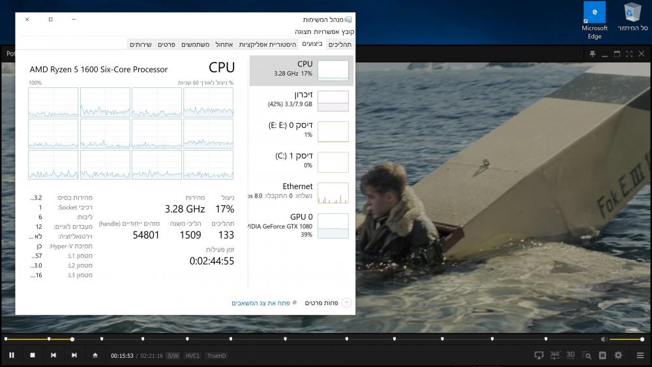Select the Ethernet performance item
Screen dimensions: 652x367
click(x=301, y=193)
